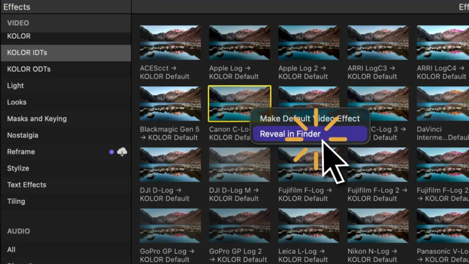Select Leica L-Log effect thumbnail
This screenshot has height=264, width=469.
pyautogui.click(x=309, y=225)
